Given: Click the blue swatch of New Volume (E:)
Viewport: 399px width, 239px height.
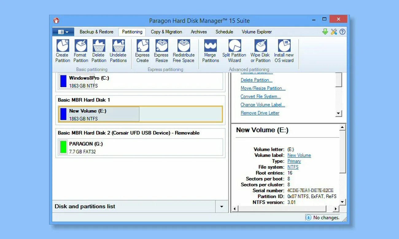Looking at the screenshot, I should pos(63,114).
